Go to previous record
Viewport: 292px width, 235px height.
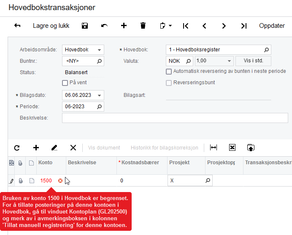205,26
